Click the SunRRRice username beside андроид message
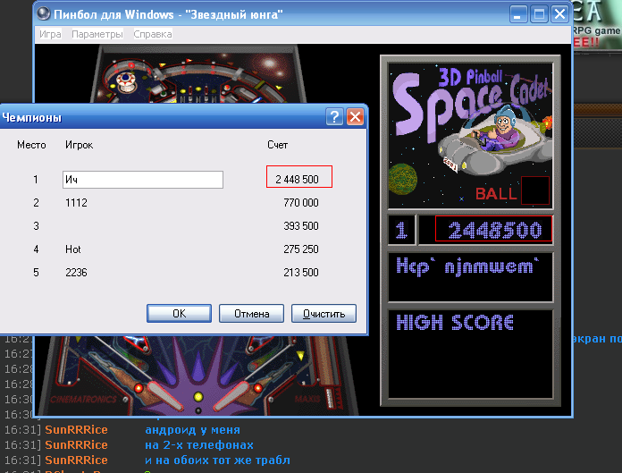This screenshot has width=622, height=473. point(76,430)
